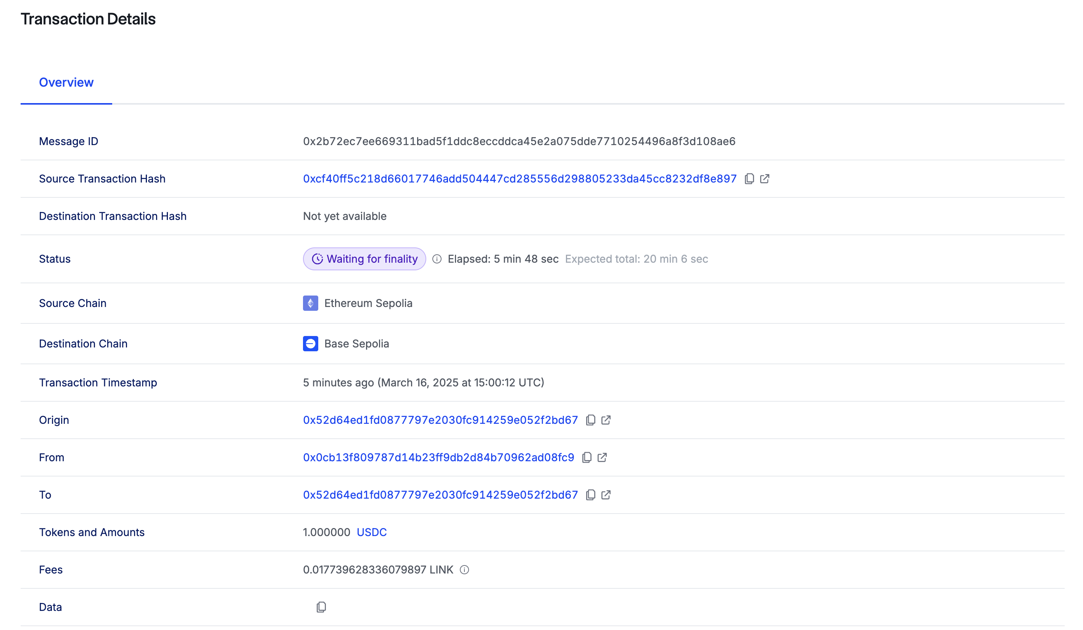1083x630 pixels.
Task: Open the To address link
Action: (x=440, y=494)
